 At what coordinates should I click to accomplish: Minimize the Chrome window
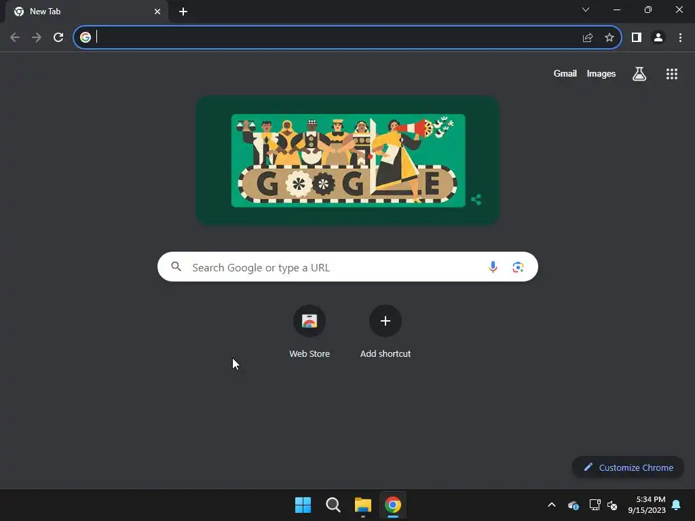[616, 9]
